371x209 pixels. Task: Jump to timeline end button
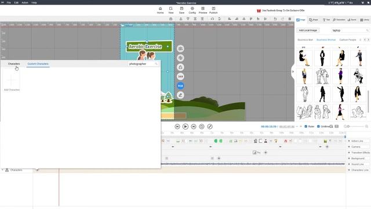tap(194, 127)
